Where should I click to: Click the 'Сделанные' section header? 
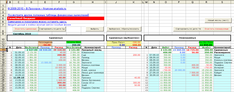click(55, 38)
